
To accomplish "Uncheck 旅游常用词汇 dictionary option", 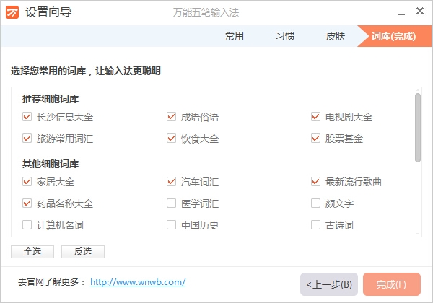I will point(27,139).
